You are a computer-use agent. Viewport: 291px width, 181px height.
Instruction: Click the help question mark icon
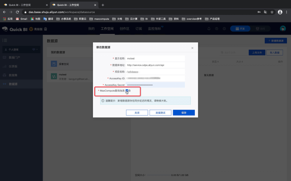(x=217, y=28)
